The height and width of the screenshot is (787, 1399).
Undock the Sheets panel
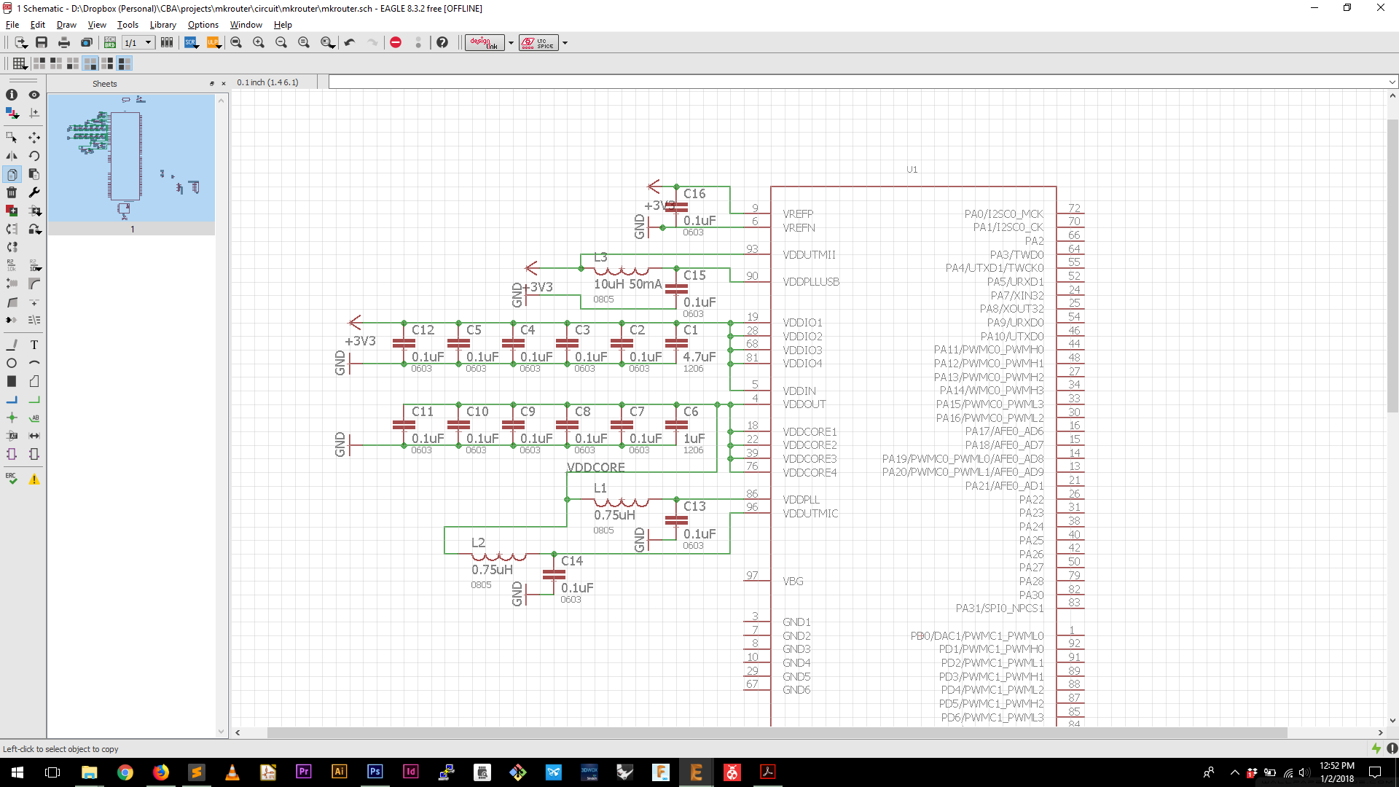pyautogui.click(x=212, y=84)
